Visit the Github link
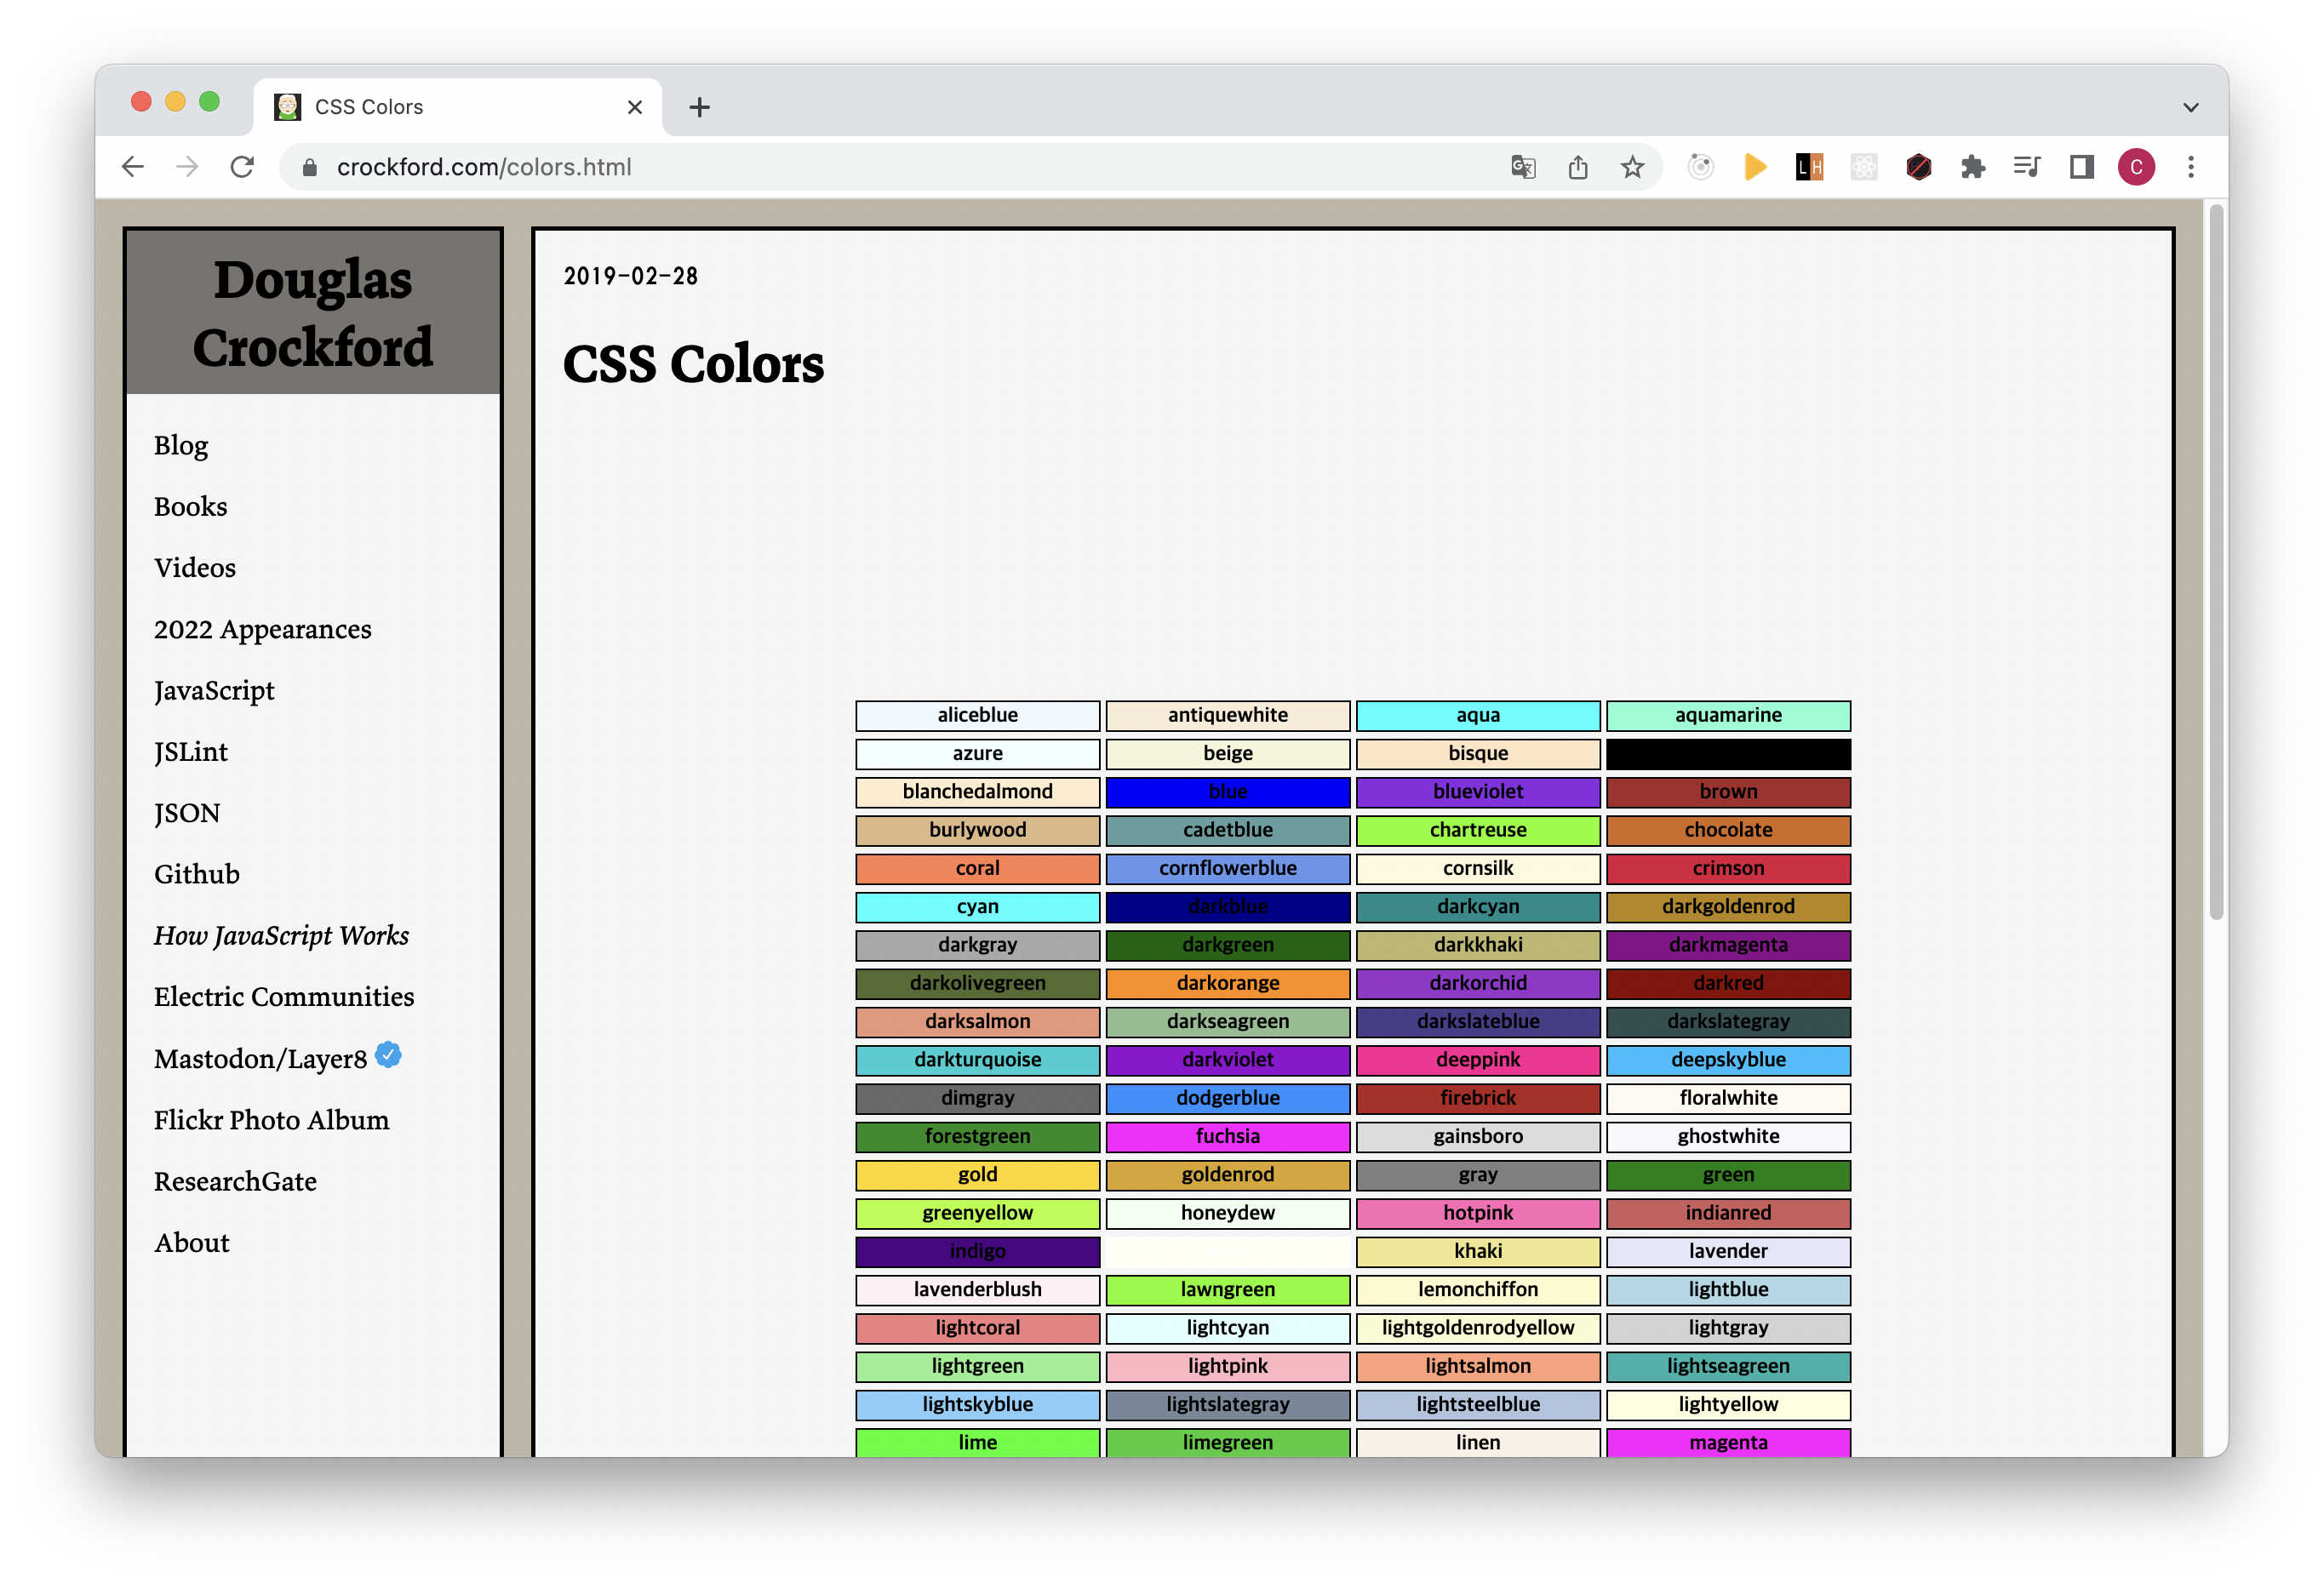This screenshot has width=2324, height=1583. click(196, 873)
